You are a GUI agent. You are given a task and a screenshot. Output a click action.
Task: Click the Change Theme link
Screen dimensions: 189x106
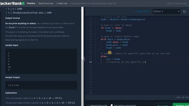tap(142, 11)
